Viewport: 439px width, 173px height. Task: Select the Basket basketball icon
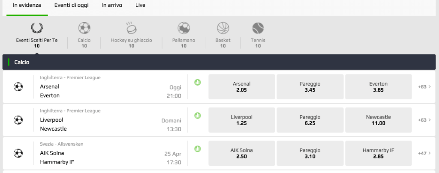(223, 28)
